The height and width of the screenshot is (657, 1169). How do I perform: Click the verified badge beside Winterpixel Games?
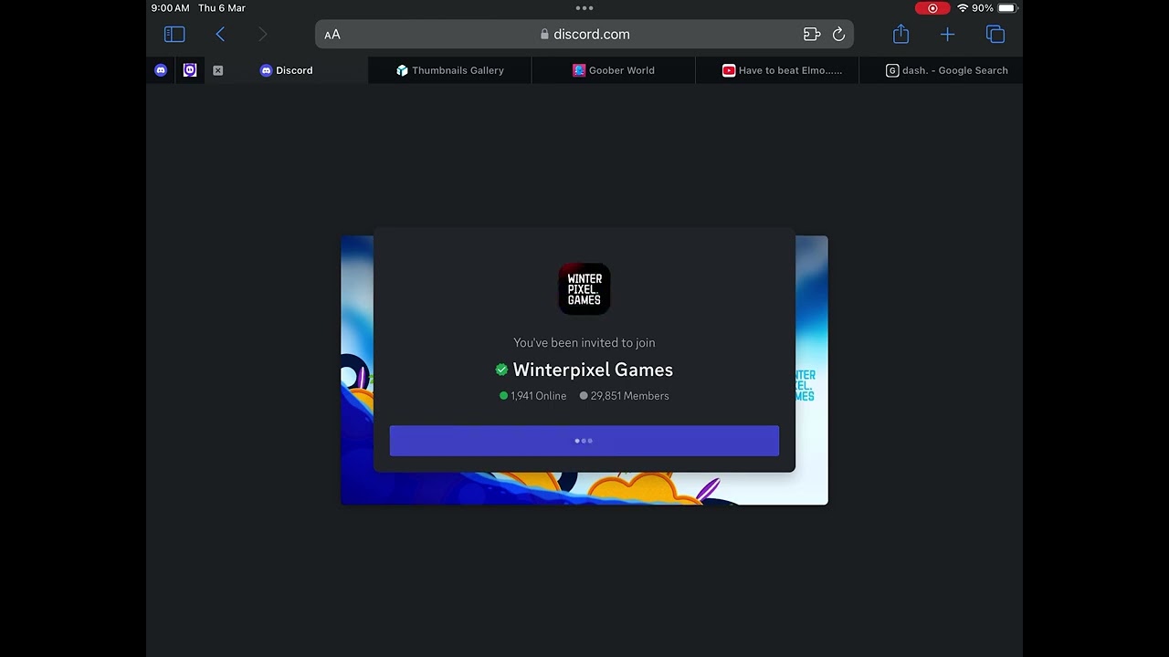click(x=501, y=370)
